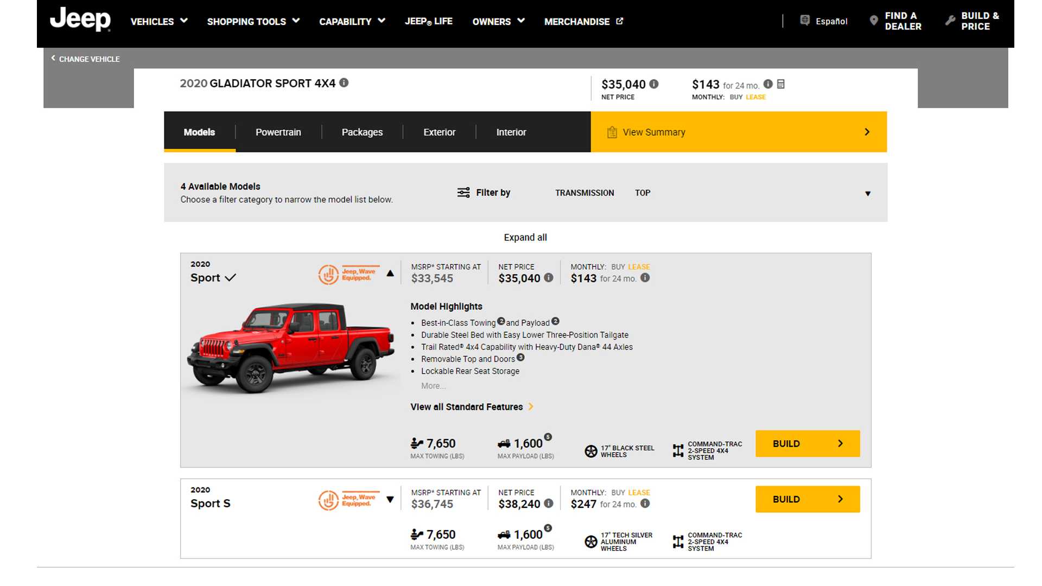This screenshot has height=586, width=1042.
Task: Show info for Sport S net price $38,240
Action: pos(549,504)
